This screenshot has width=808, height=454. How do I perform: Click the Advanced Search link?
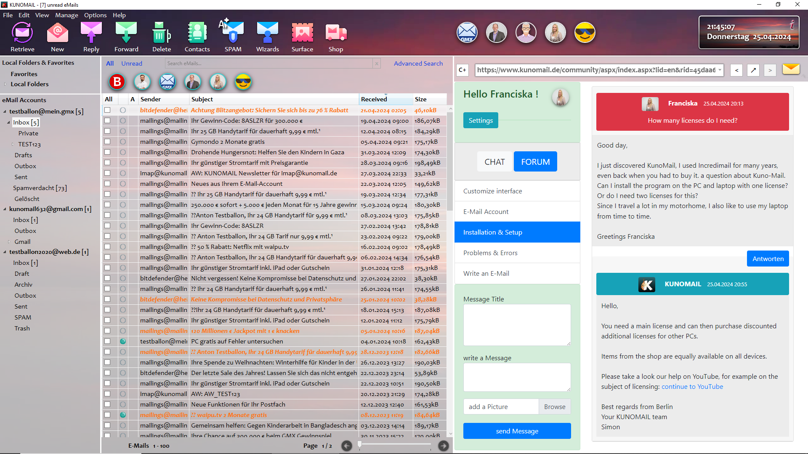click(418, 63)
